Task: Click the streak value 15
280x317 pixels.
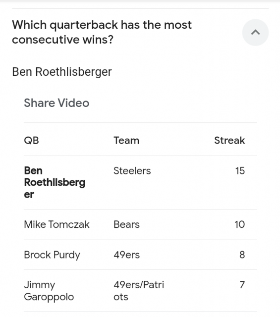Action: (240, 171)
